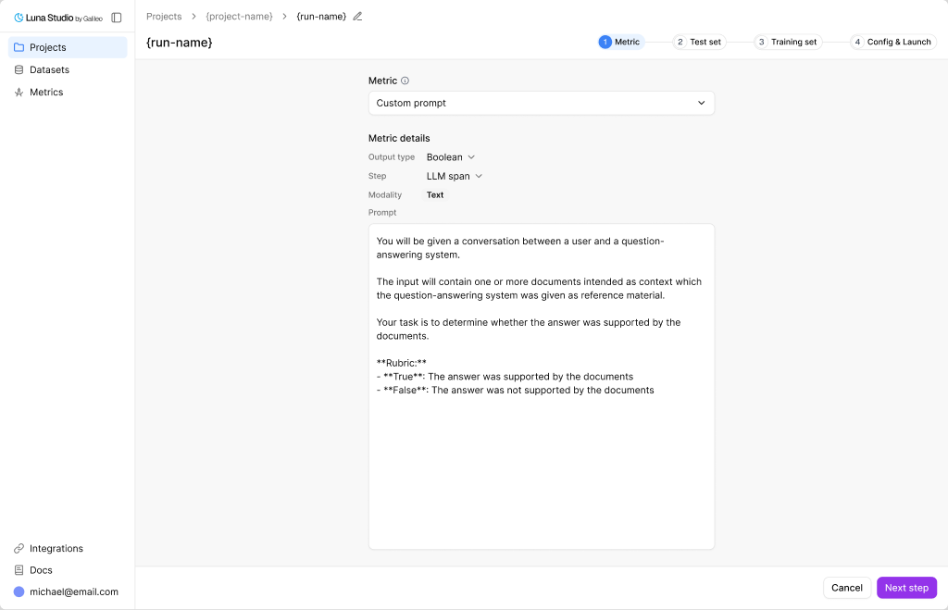Open the Metric Custom prompt dropdown

pos(541,103)
